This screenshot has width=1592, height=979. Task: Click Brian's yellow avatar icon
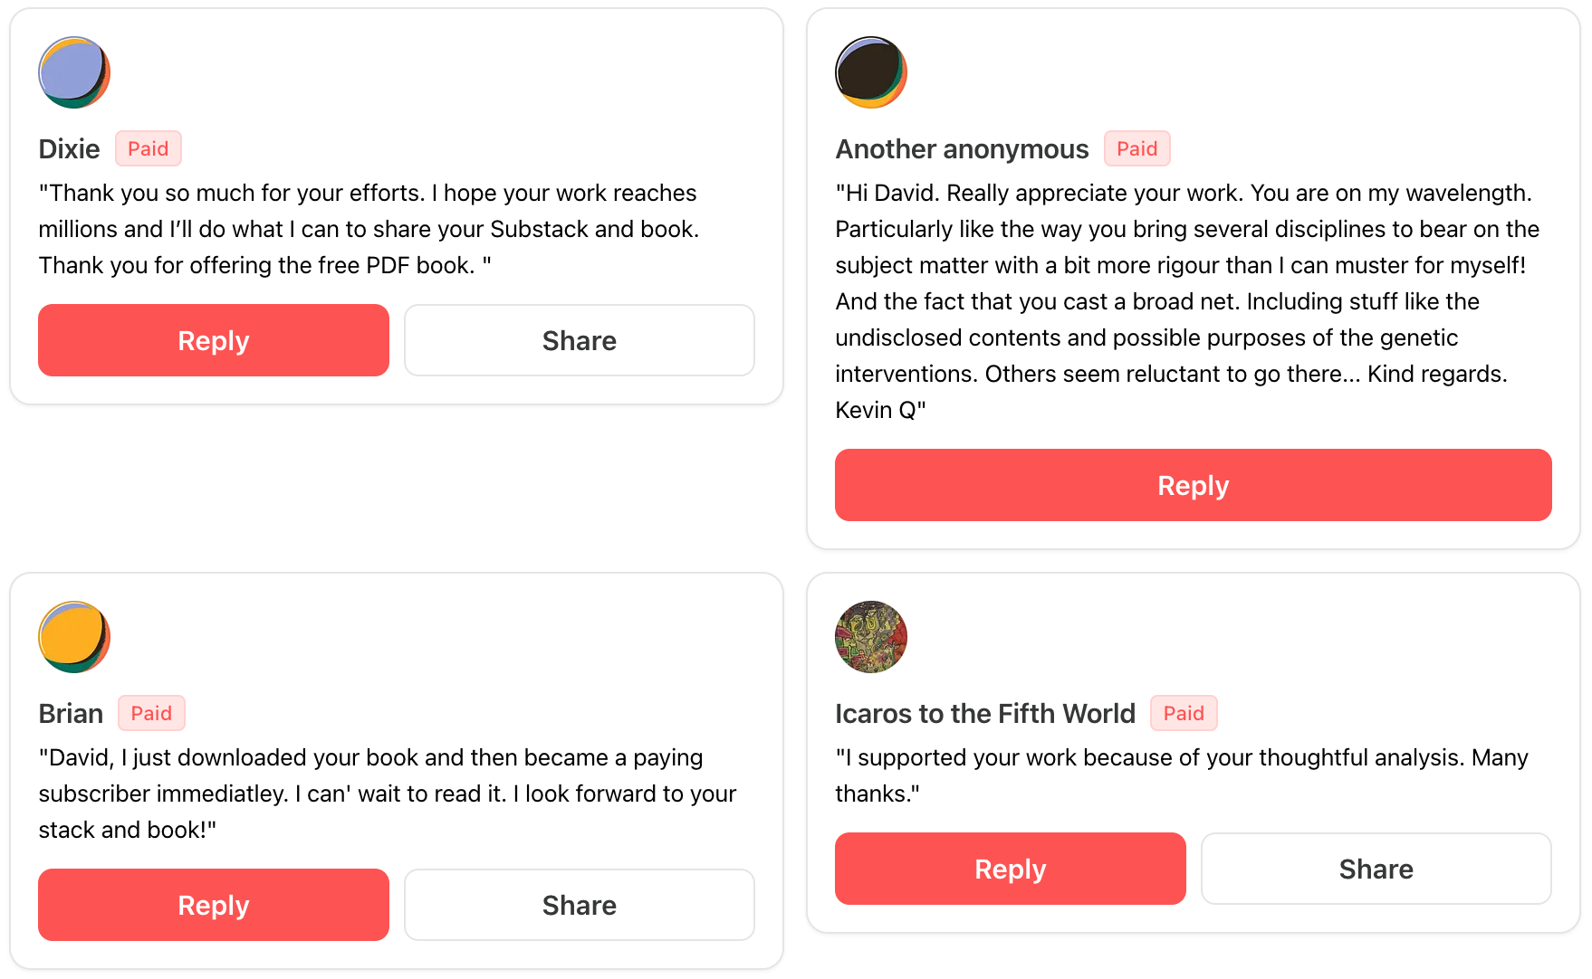pyautogui.click(x=74, y=637)
